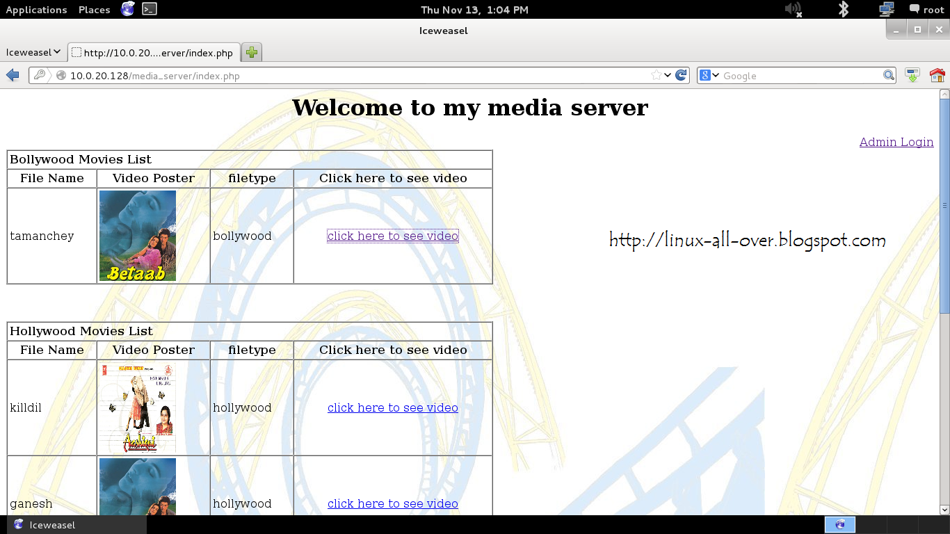
Task: Click "Click here to see video" header, Bollywood table
Action: tap(393, 178)
